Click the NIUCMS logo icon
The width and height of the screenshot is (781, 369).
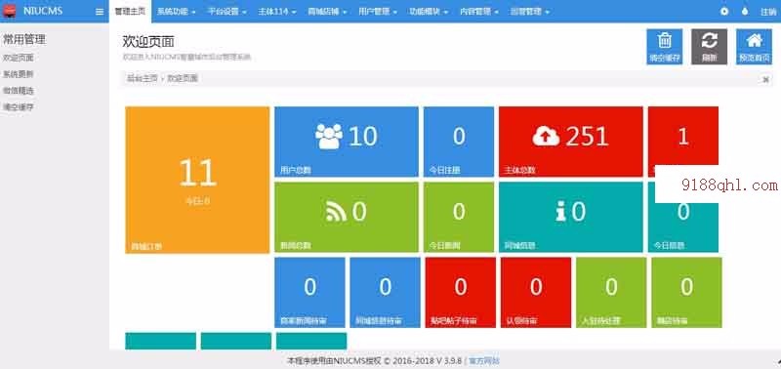[9, 11]
